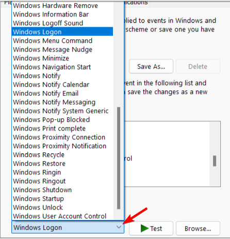Select Windows Logoff Sound from the list
The width and height of the screenshot is (230, 239).
(62, 23)
